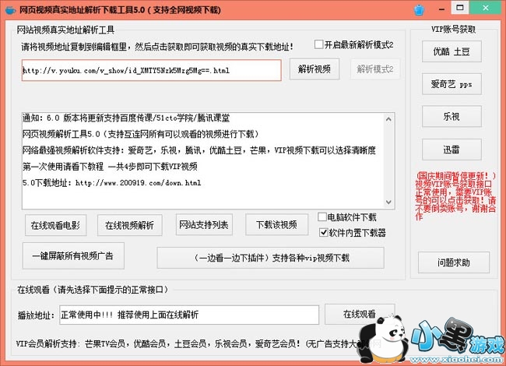506x366 pixels.
Task: Click the 迅雷 VIP account button
Action: (452, 150)
